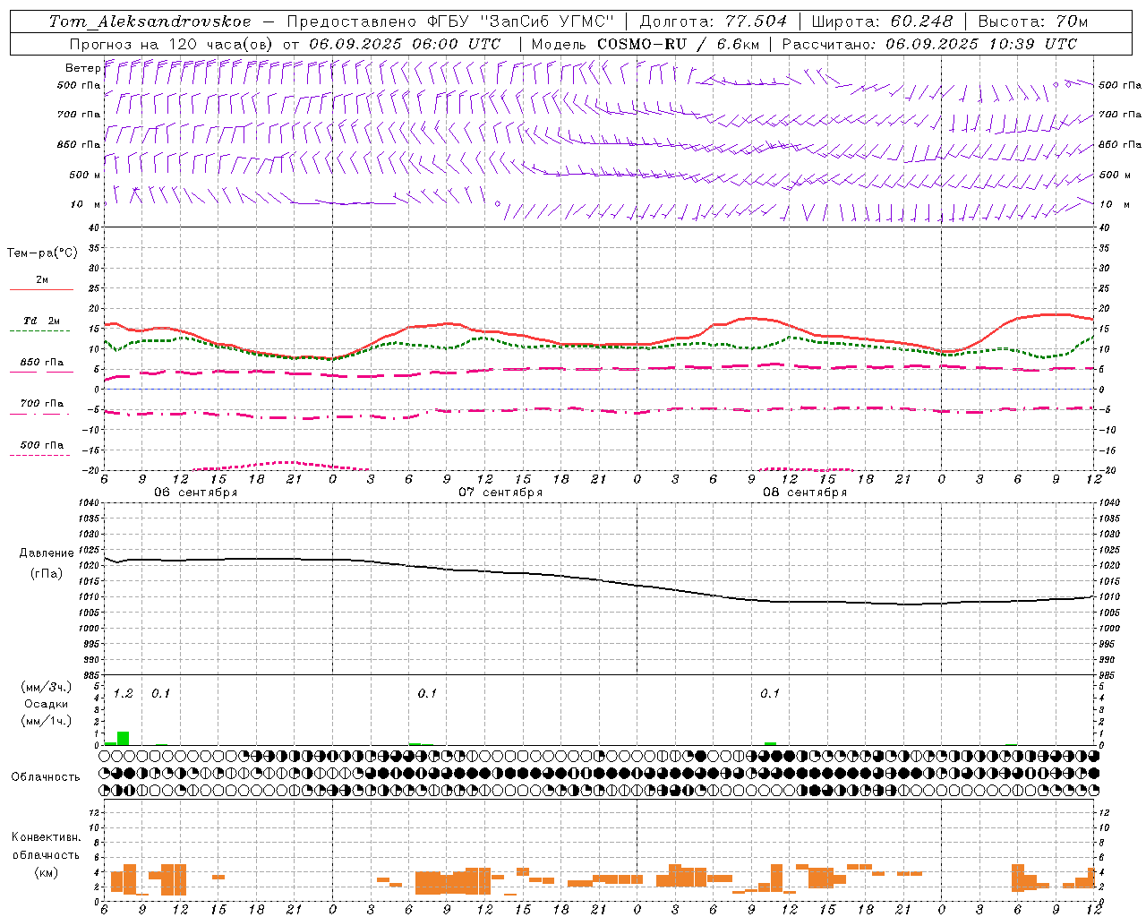Image resolution: width=1146 pixels, height=917 pixels.
Task: Select the text Предоставлено ФГБУ "ЗапСиб УГМС"
Action: point(450,21)
